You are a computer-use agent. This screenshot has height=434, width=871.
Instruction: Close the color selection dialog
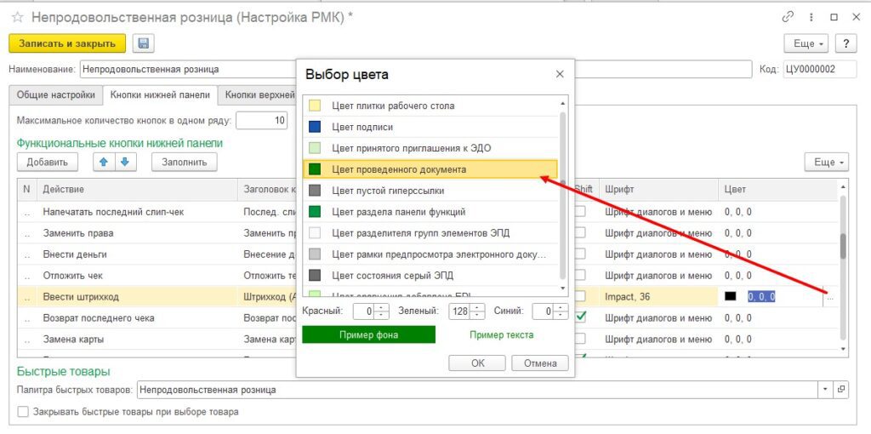559,74
